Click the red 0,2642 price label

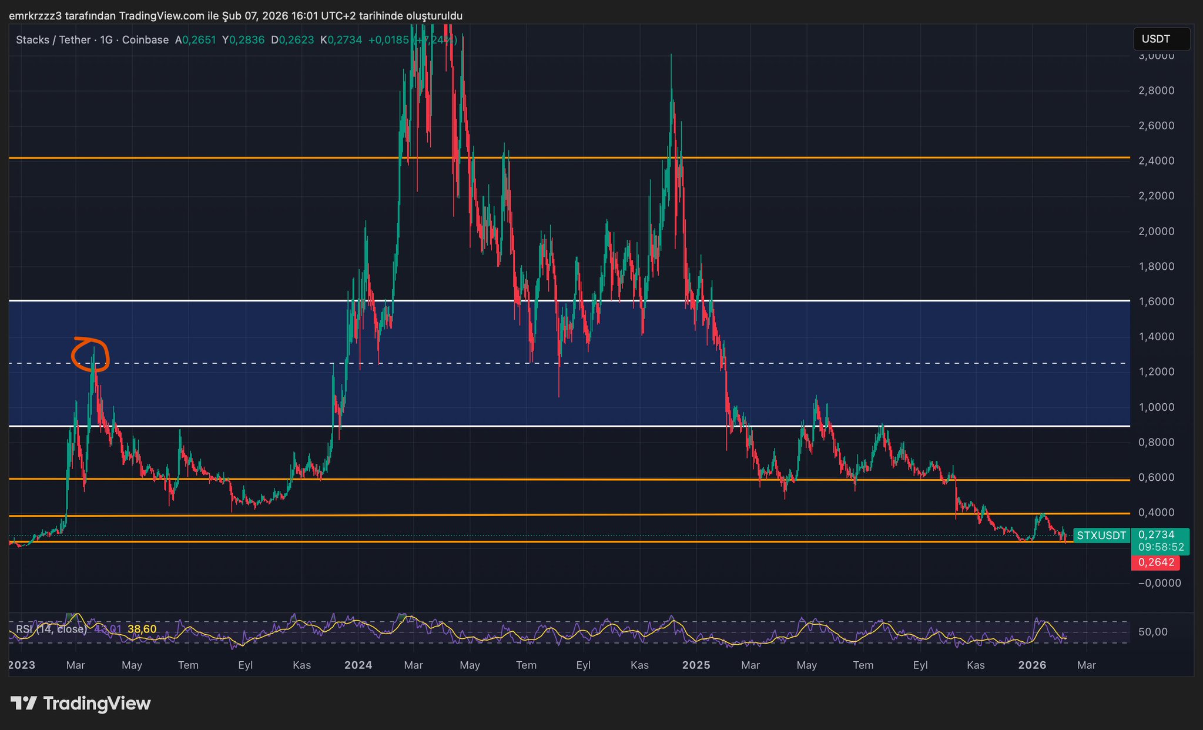pyautogui.click(x=1155, y=562)
